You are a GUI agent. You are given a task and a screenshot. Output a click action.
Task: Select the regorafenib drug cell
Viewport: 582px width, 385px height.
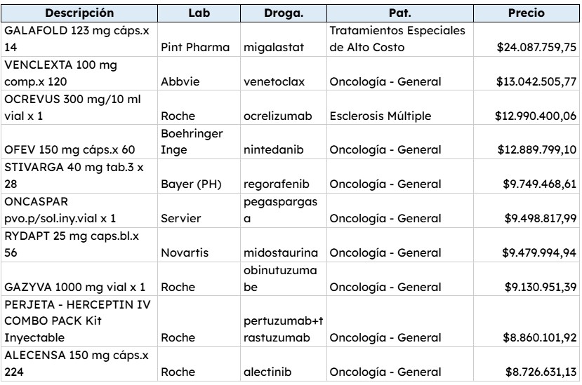click(x=275, y=184)
